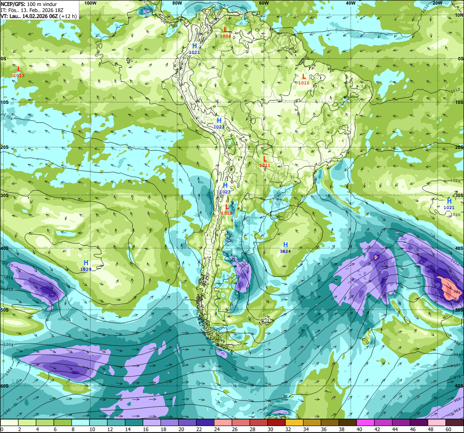Click the NCEP/GFS 100 m vindur title
464x433 pixels.
pos(29,4)
